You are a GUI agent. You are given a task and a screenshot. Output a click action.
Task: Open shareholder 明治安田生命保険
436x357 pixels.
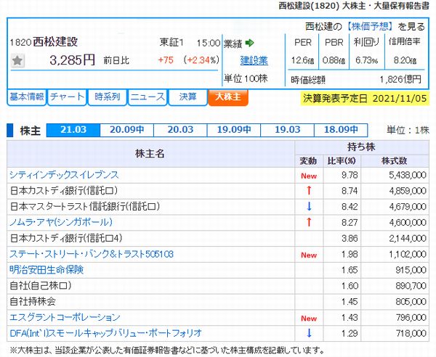point(47,269)
